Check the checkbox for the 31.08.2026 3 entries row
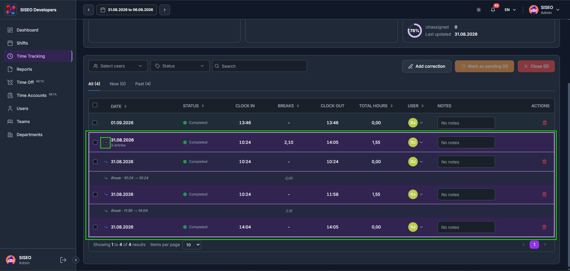Viewport: 570px width, 271px height. coord(95,142)
